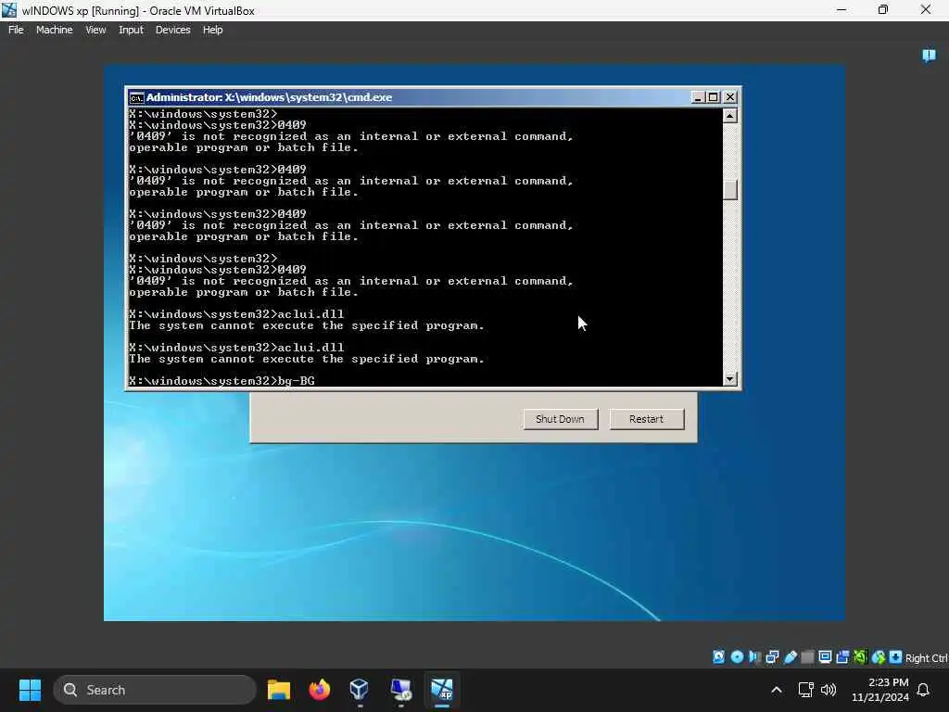
Task: Click the last 'aclui.dll' command line
Action: click(x=236, y=348)
